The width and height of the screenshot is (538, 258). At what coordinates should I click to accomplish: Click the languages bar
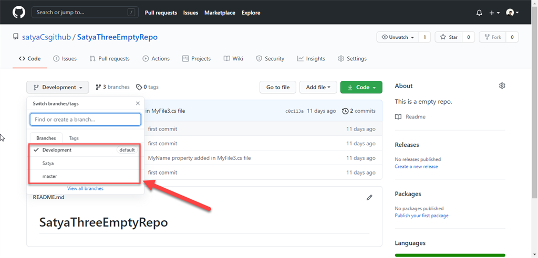(450, 255)
